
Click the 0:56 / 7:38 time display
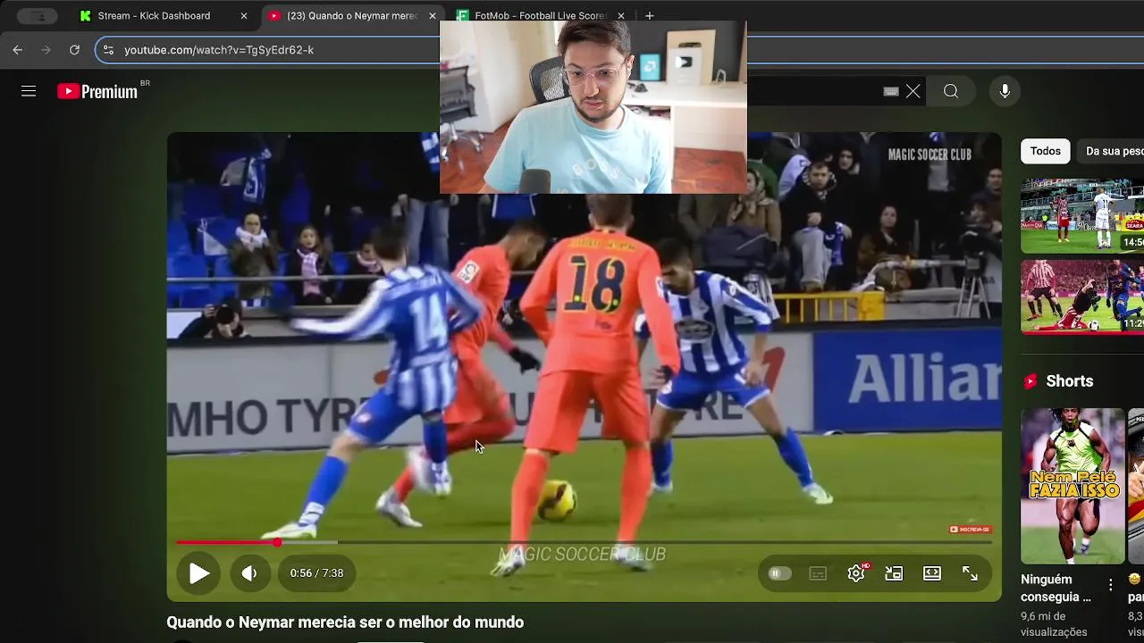pos(316,573)
